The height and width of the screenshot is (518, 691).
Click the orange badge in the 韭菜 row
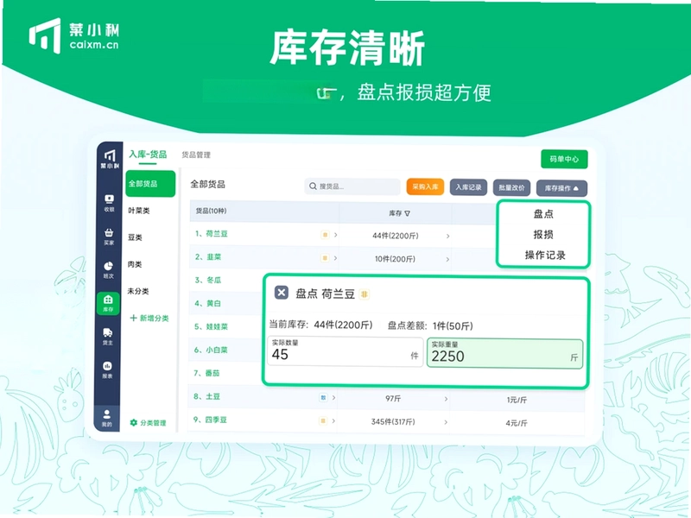pos(325,258)
